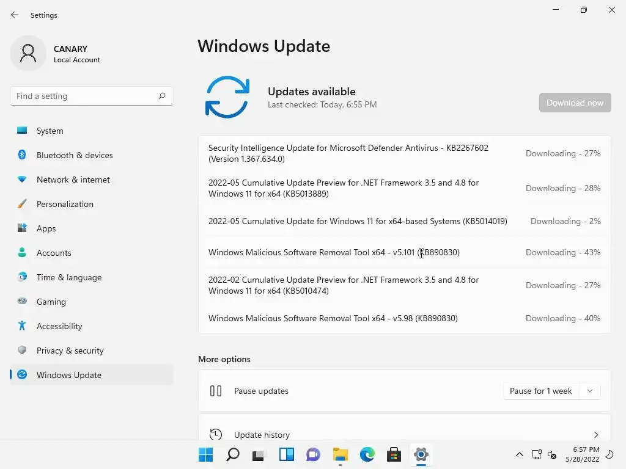Click the Downloading - 2% status
Viewport: 626px width, 469px height.
click(565, 221)
